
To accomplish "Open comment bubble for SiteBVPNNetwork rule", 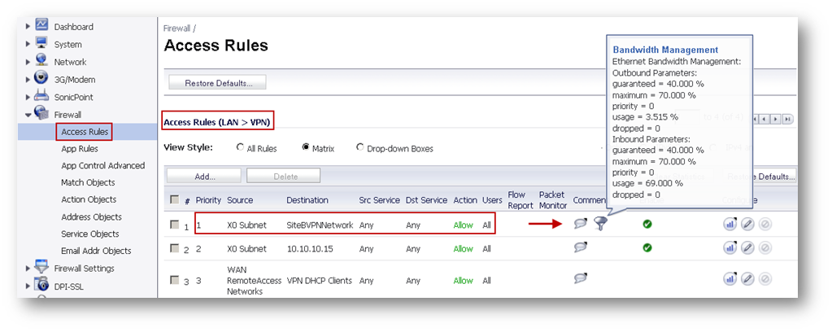I will click(x=581, y=224).
